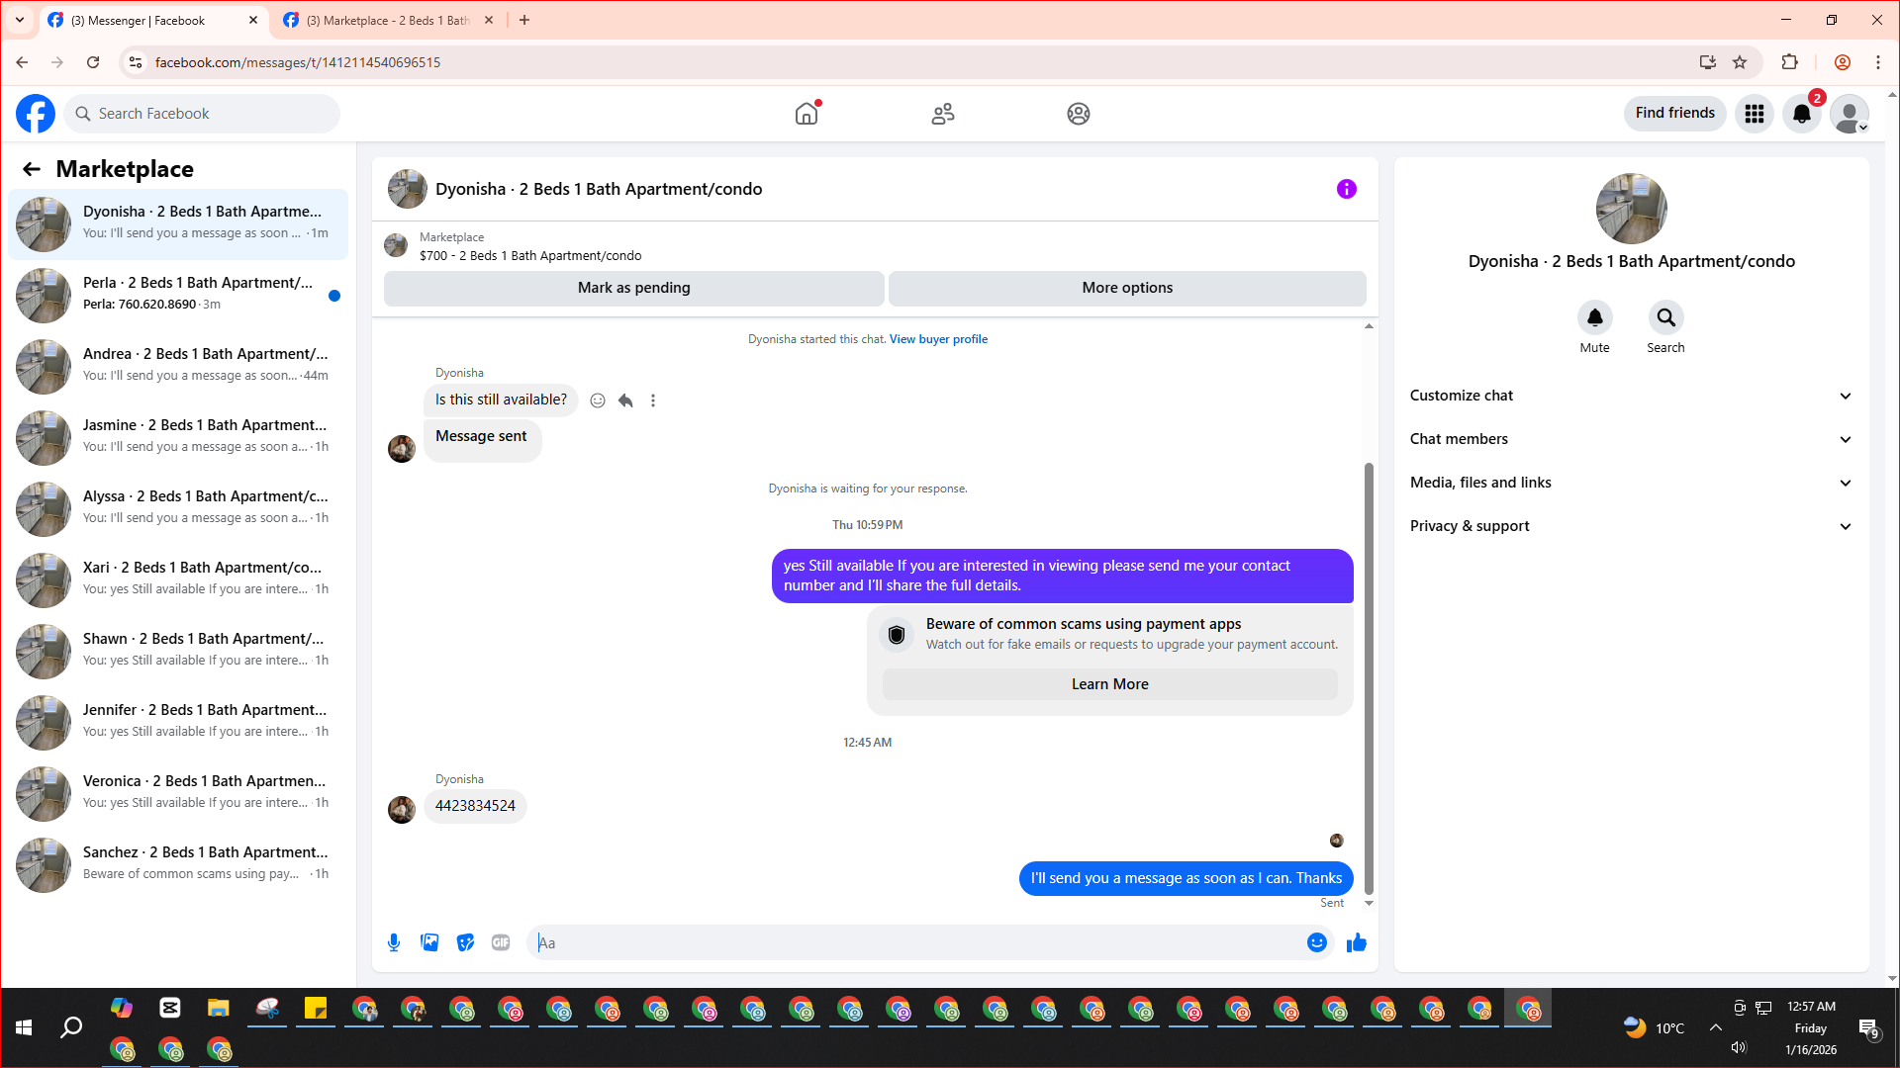Open the sticker picker icon

click(465, 942)
